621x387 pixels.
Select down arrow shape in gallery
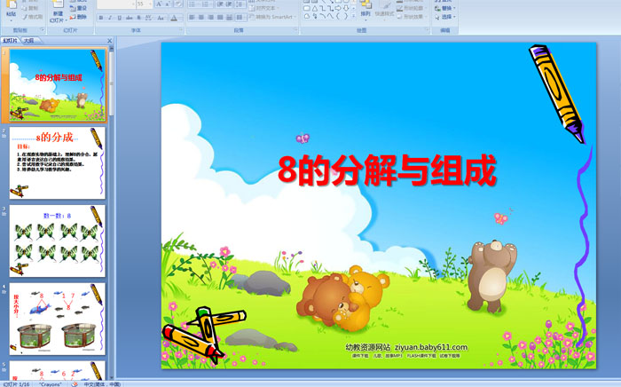point(346,8)
